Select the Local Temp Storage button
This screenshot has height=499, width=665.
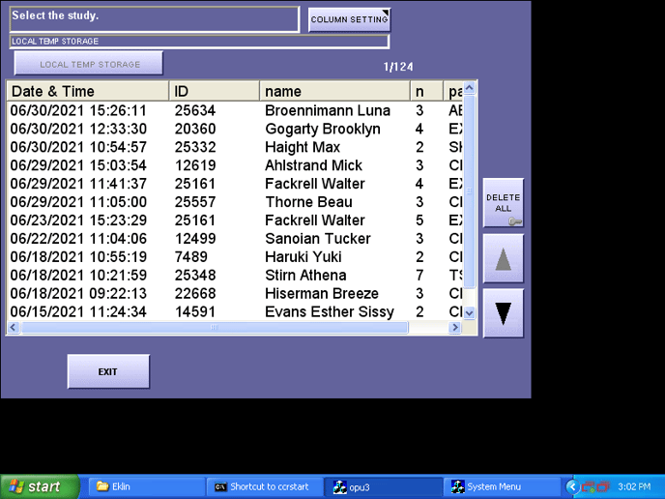[x=89, y=65]
